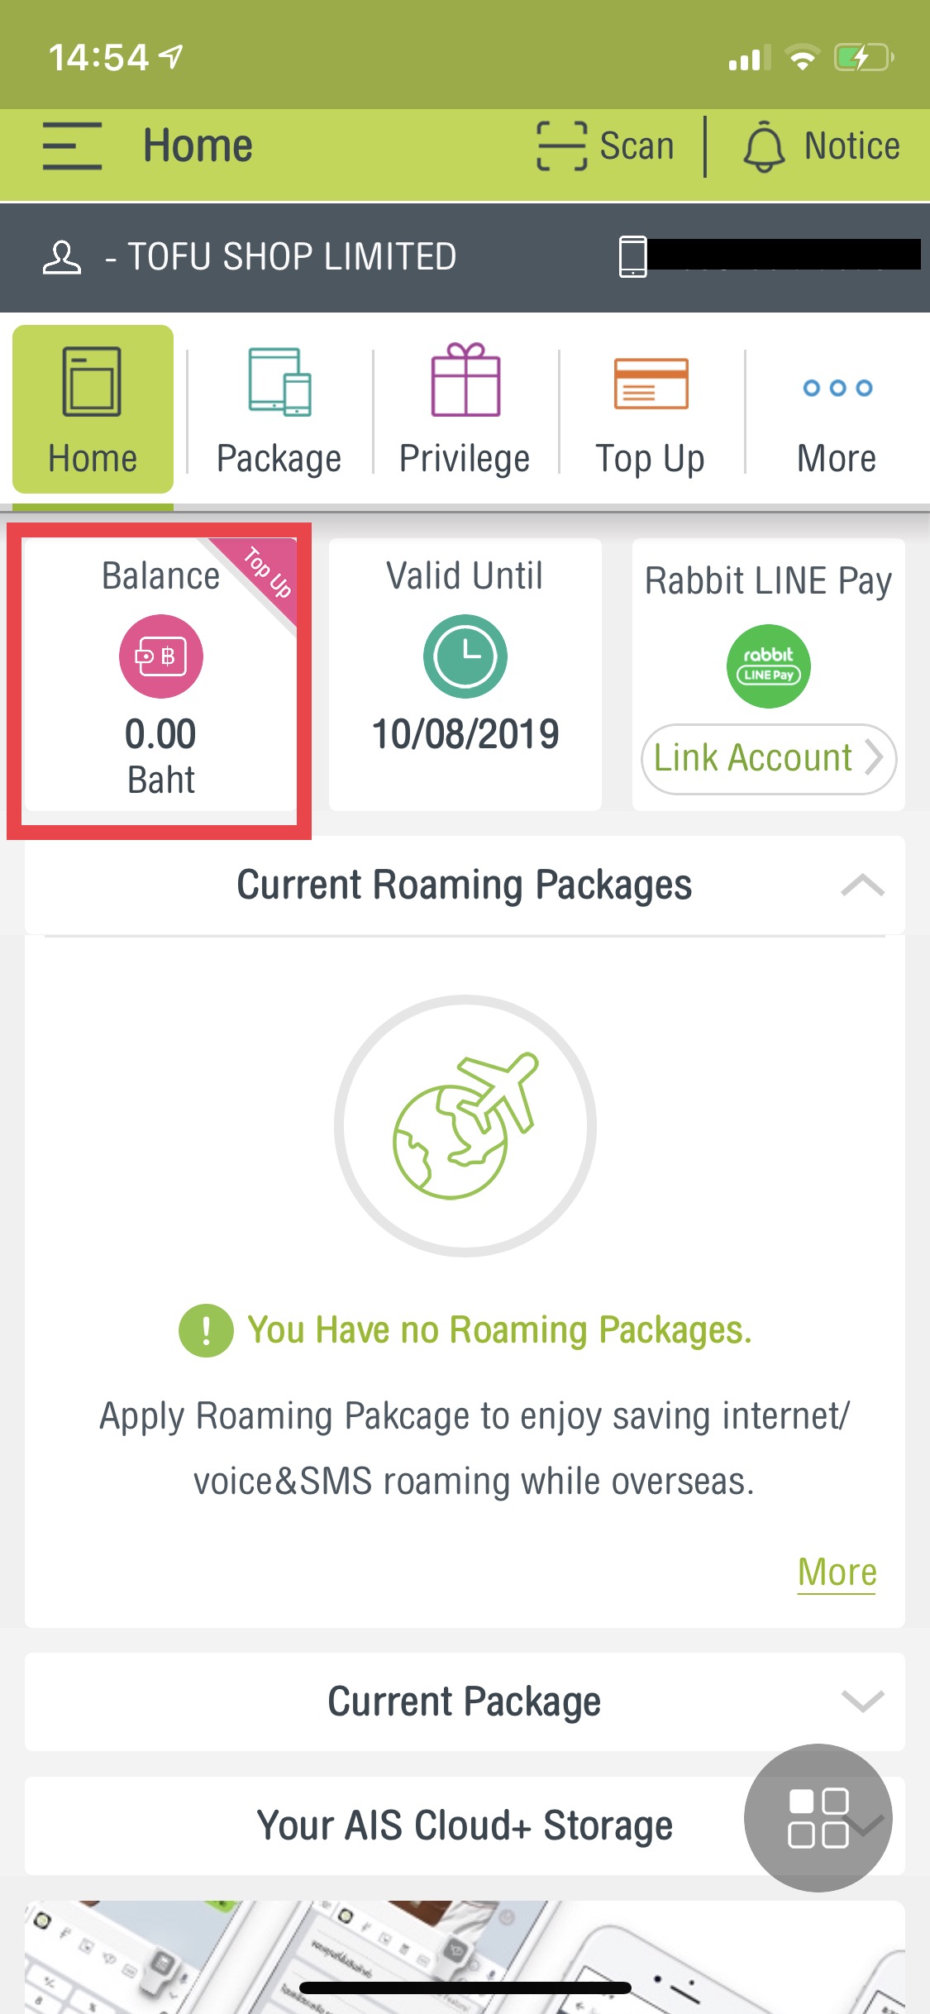The image size is (930, 2014).
Task: Open the hamburger side menu
Action: point(72,146)
